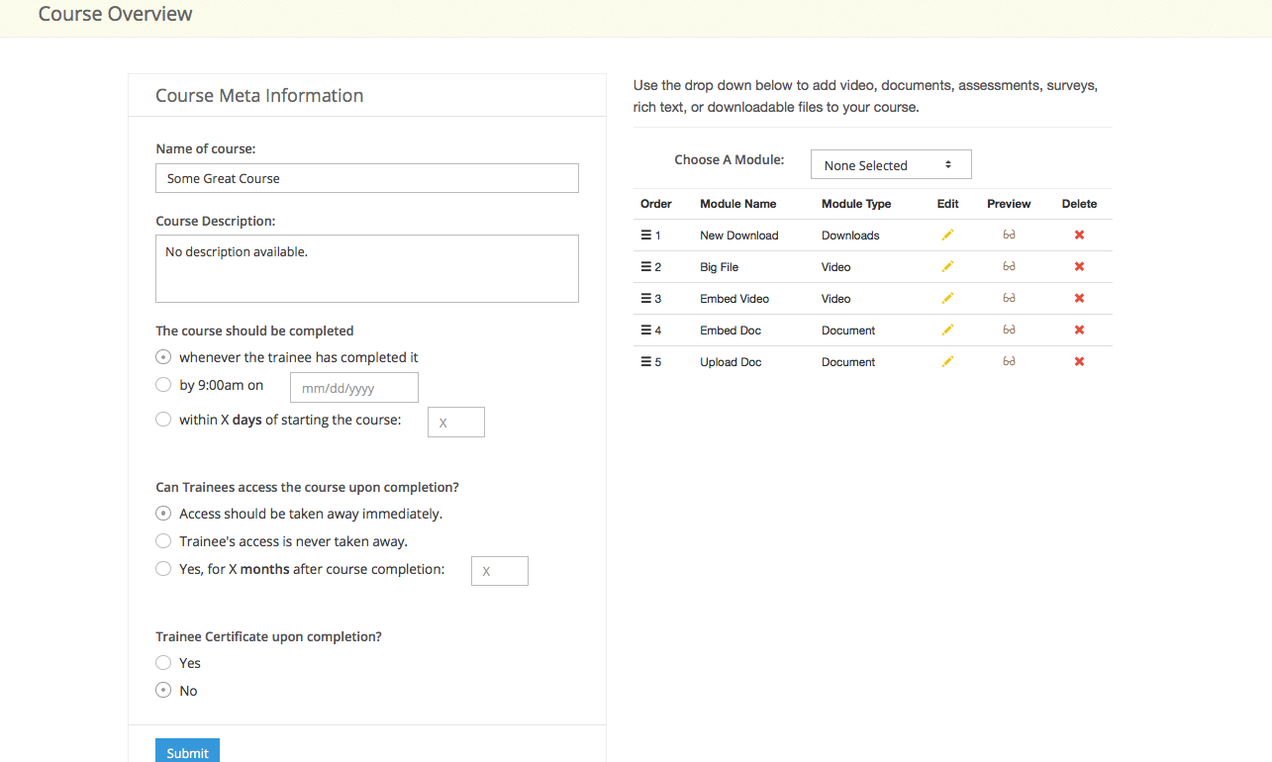Preview the Big File module
This screenshot has width=1272, height=762.
pos(1009,266)
